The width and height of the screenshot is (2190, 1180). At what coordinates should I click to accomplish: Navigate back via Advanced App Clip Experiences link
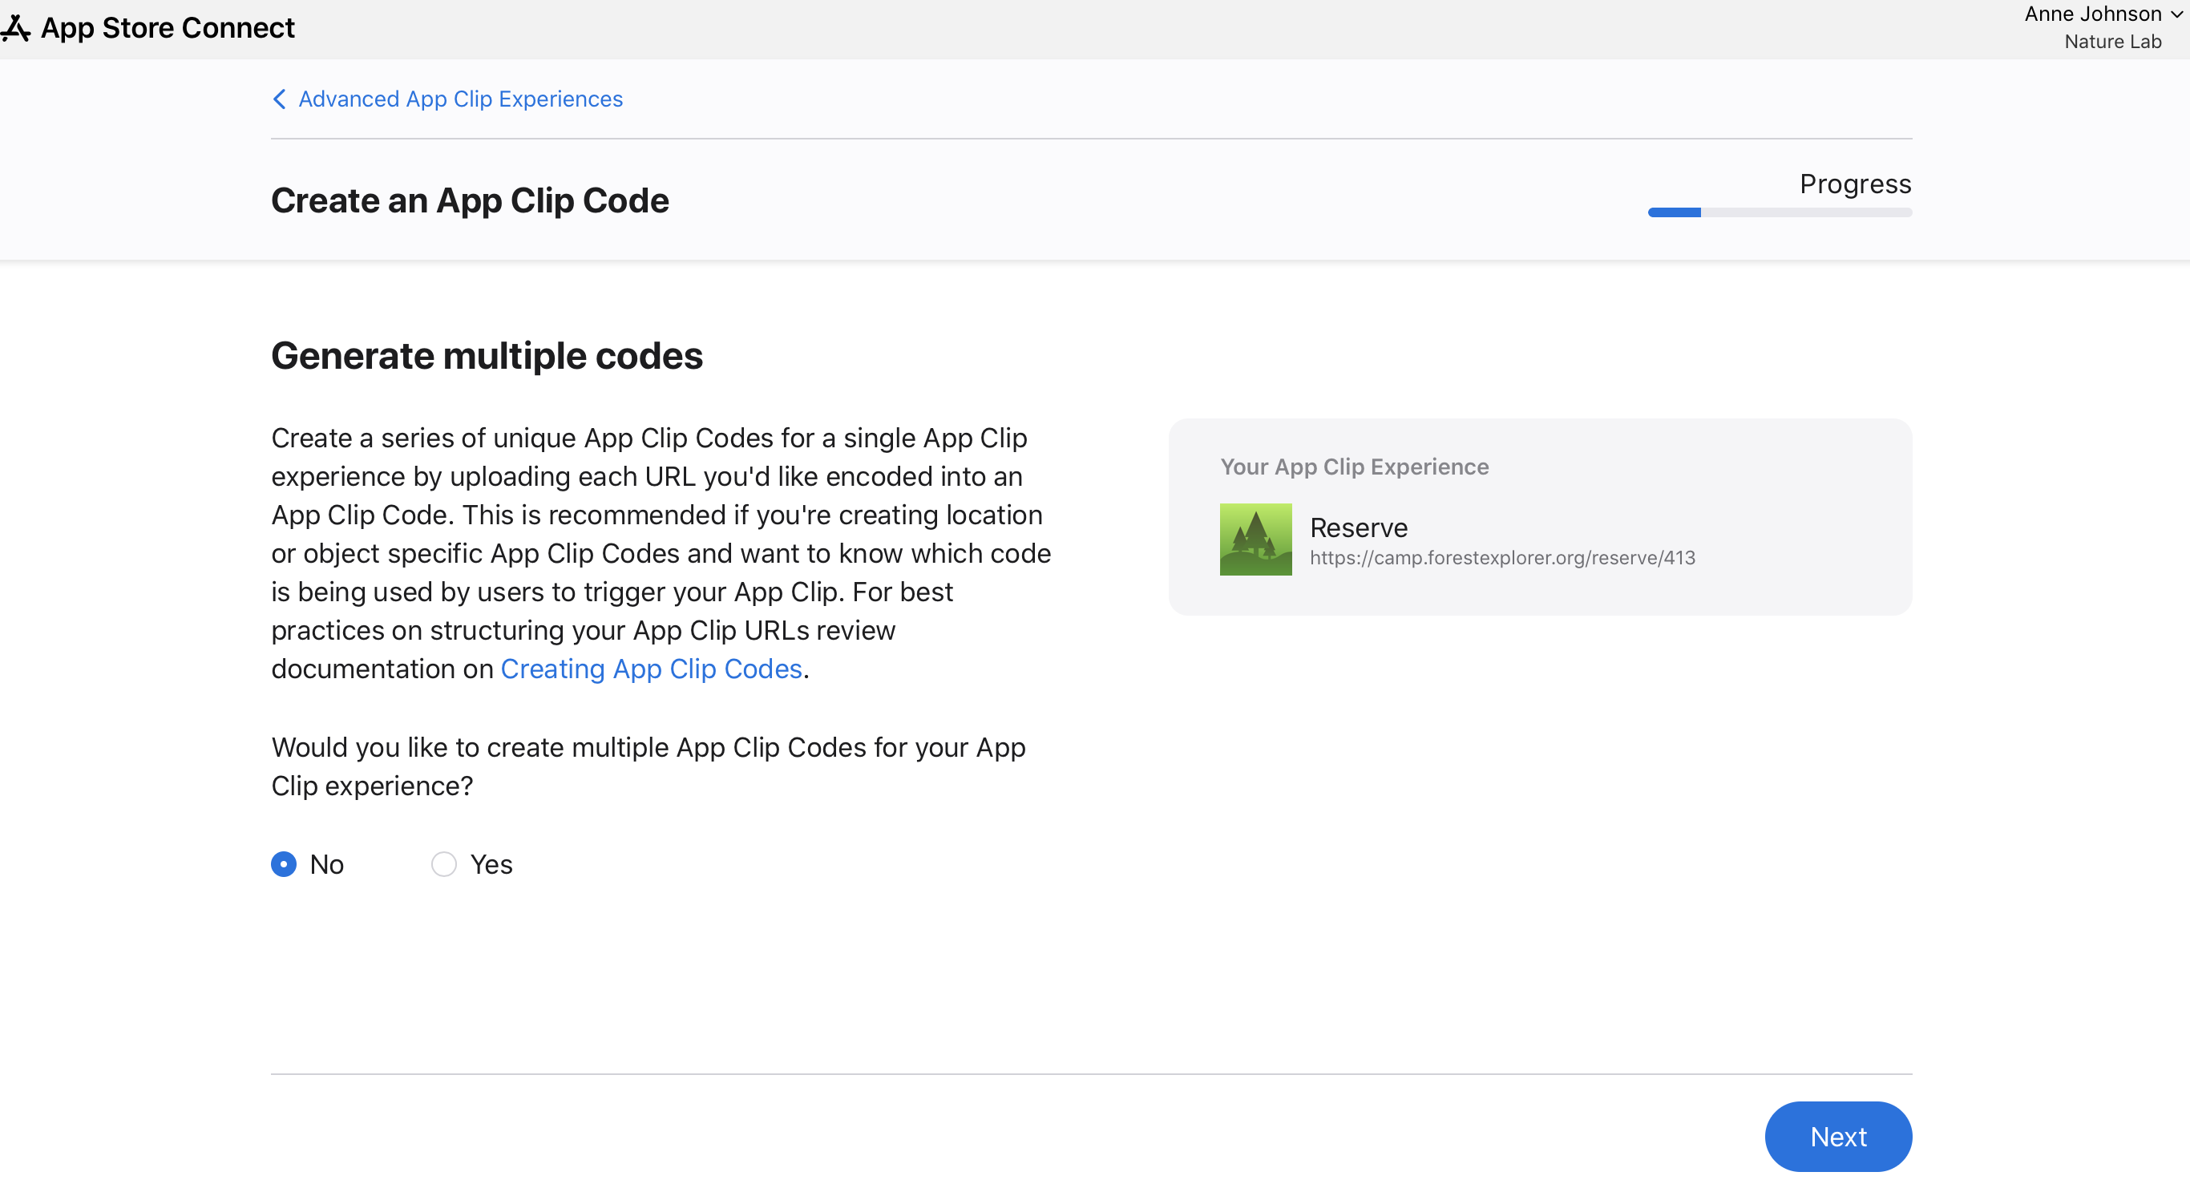coord(459,99)
